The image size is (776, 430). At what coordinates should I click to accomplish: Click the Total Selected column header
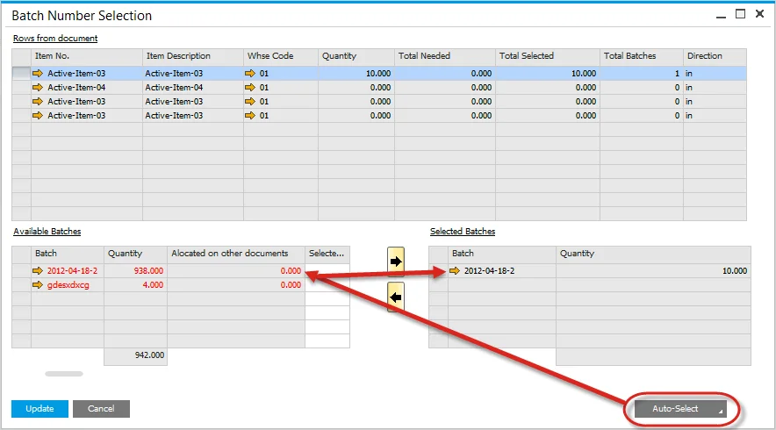coord(547,56)
